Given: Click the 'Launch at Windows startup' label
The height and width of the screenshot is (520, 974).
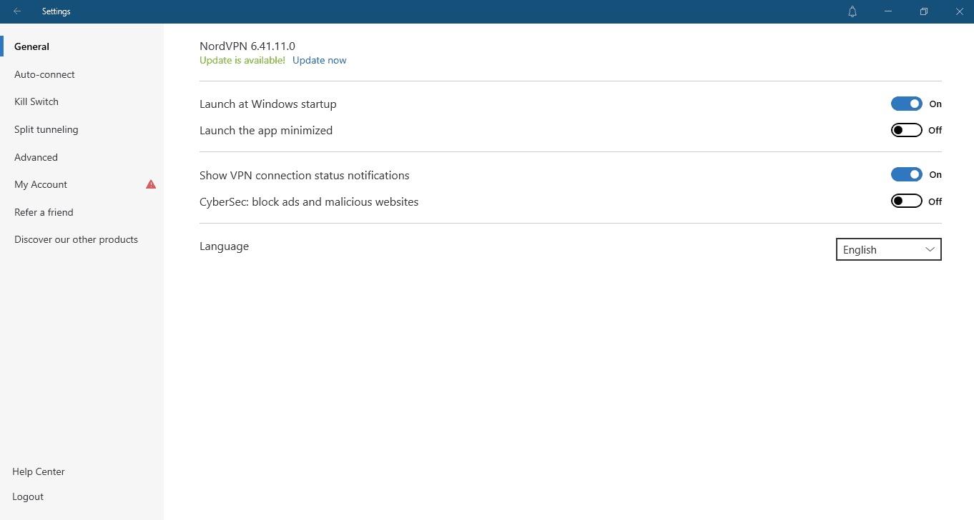Looking at the screenshot, I should click(268, 104).
